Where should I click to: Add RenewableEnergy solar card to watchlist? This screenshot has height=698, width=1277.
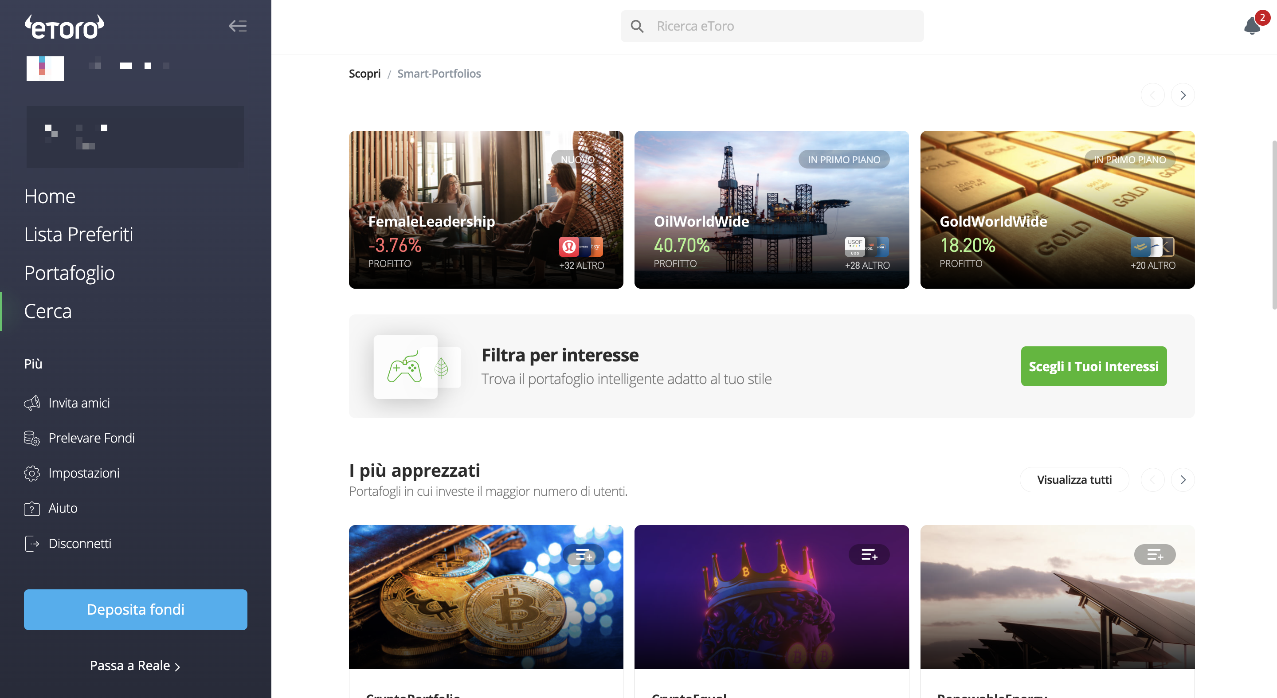coord(1155,555)
